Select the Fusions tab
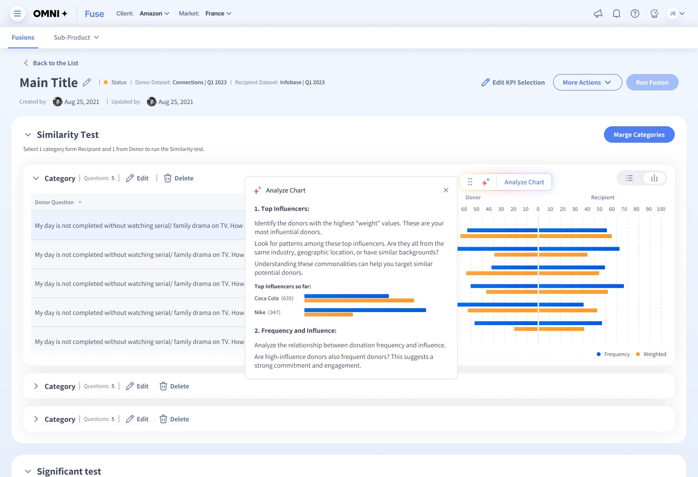The width and height of the screenshot is (698, 477). 23,37
